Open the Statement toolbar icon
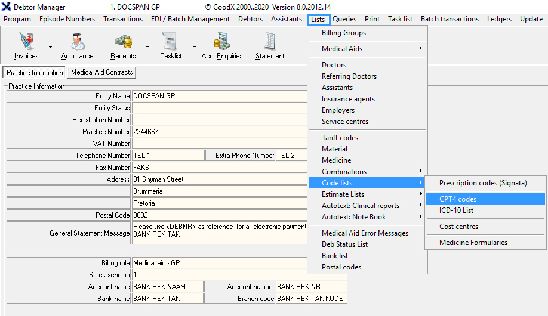 point(270,42)
